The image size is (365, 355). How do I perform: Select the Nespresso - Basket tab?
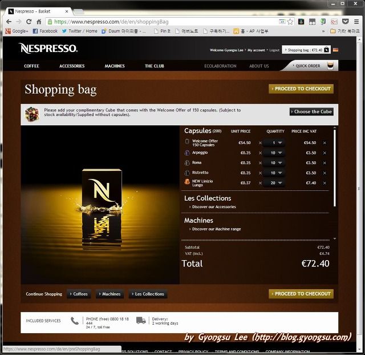click(x=38, y=11)
